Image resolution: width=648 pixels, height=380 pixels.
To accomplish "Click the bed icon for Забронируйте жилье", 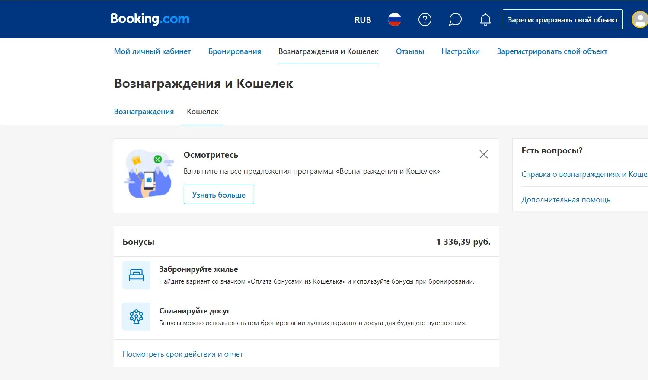I will click(136, 275).
